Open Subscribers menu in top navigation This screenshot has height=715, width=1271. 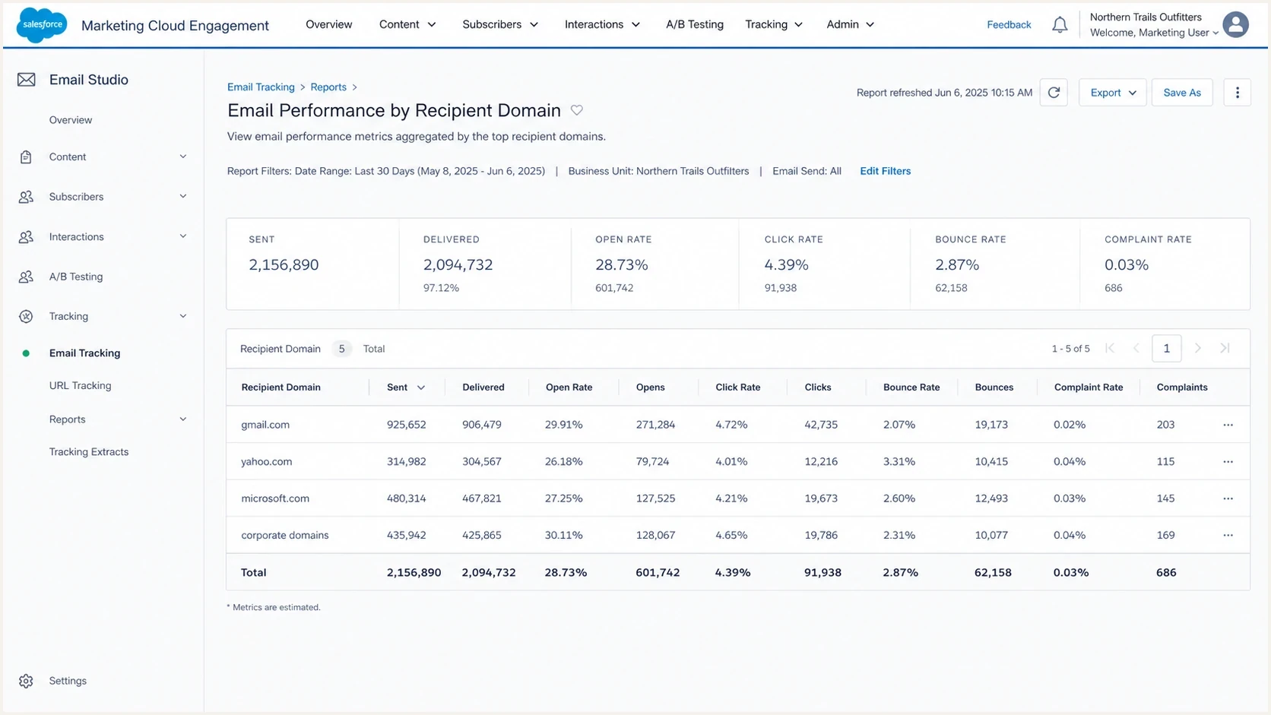point(500,24)
